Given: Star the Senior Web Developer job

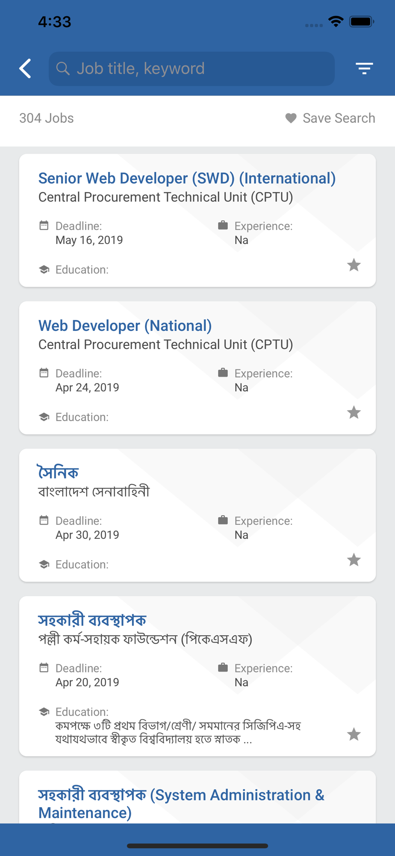Looking at the screenshot, I should (354, 265).
